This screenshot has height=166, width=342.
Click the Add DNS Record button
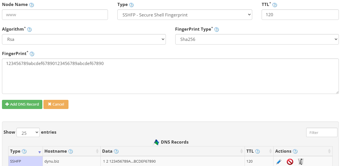(x=22, y=104)
